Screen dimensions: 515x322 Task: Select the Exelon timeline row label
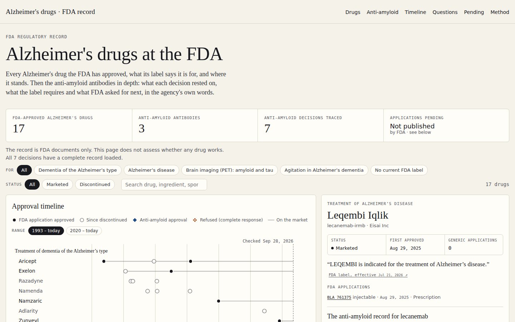coord(27,271)
